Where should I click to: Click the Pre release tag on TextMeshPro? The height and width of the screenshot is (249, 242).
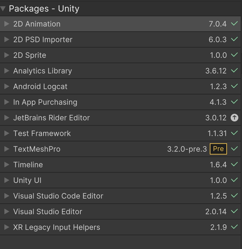218,149
